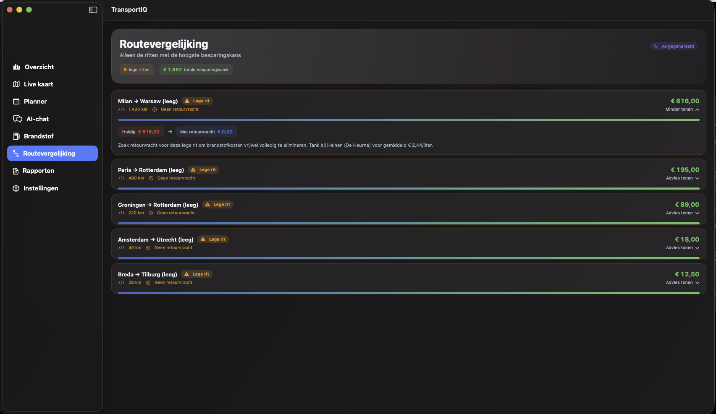The image size is (716, 414).
Task: Open Instellingen gear icon
Action: (16, 188)
